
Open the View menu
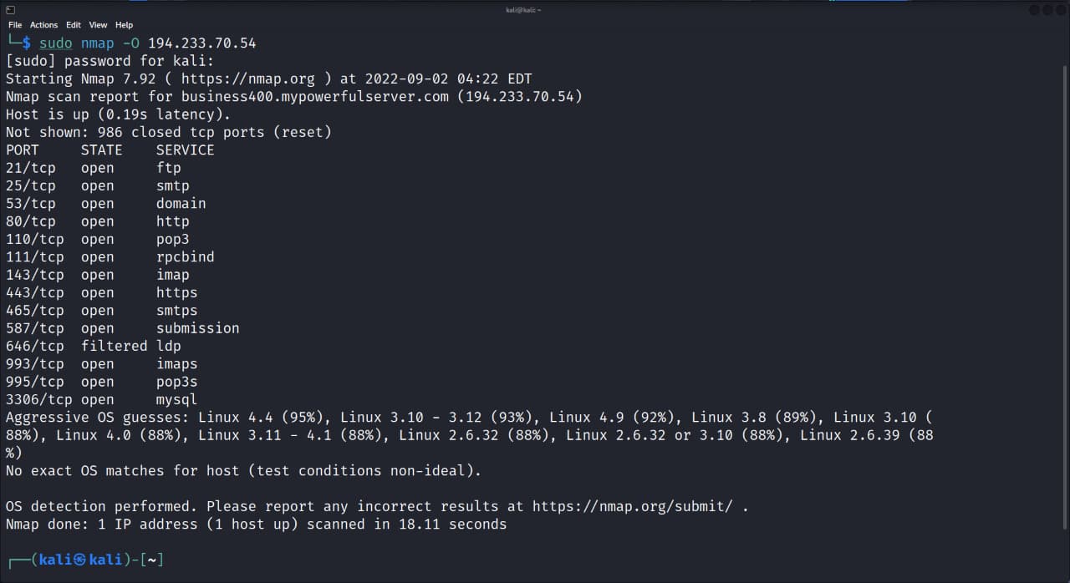pos(98,25)
